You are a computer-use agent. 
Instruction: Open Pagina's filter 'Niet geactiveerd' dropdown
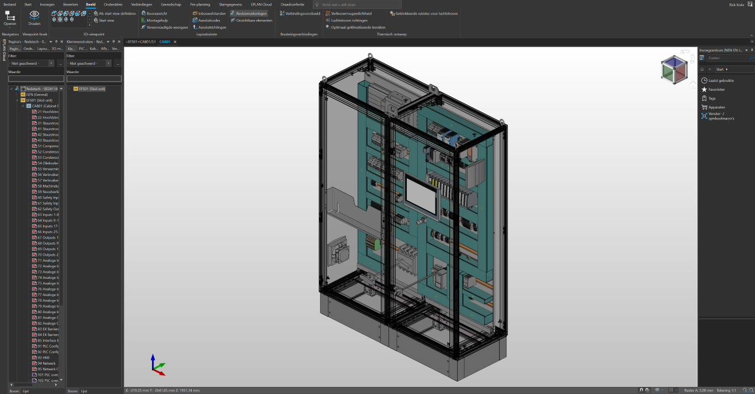pos(51,64)
